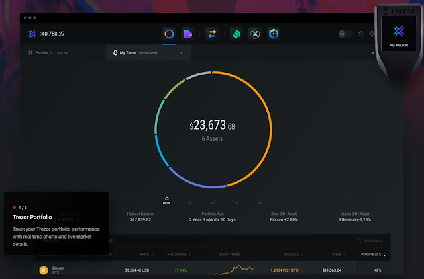
Task: Open the Exchange arrows icon
Action: pos(212,34)
